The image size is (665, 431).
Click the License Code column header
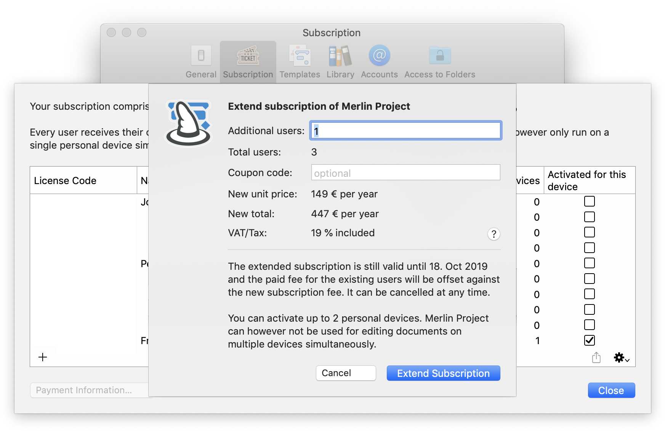pos(65,180)
